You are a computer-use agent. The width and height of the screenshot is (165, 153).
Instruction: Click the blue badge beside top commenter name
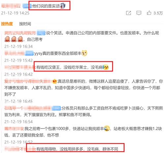(x=26, y=6)
